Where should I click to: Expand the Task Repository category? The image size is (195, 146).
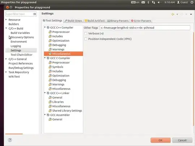6,72
